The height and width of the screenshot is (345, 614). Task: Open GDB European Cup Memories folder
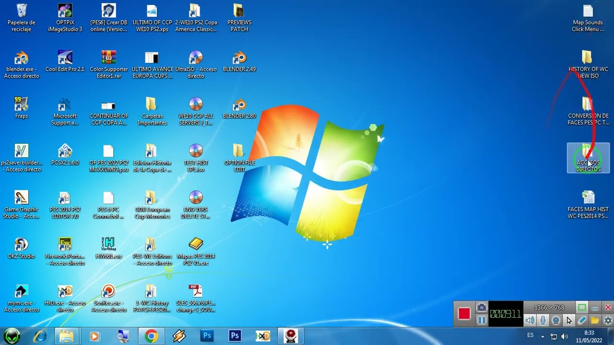pos(152,205)
